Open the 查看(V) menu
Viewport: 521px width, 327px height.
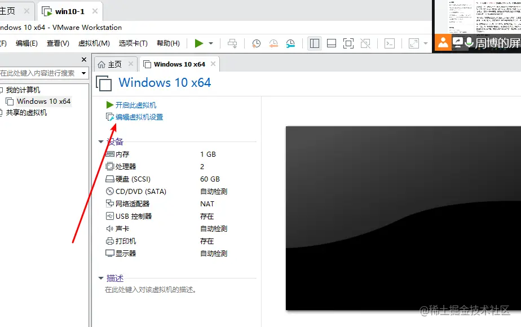click(x=58, y=43)
